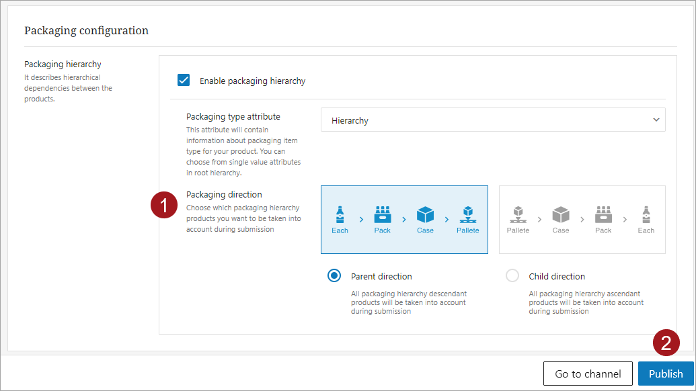Click the Parent direction label text
Viewport: 696px width, 391px height.
tap(381, 276)
